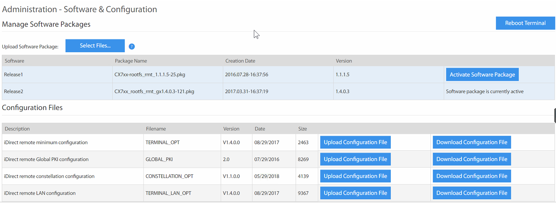Viewport: 556px width, 203px height.
Task: Upload configuration file for CONSTELLATION_OPT
Action: (x=355, y=176)
